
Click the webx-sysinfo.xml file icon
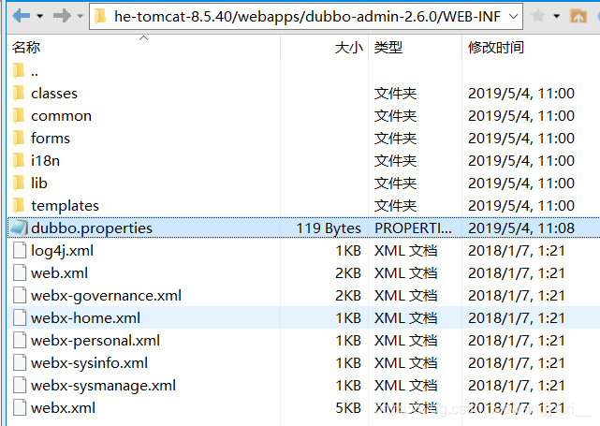[20, 363]
